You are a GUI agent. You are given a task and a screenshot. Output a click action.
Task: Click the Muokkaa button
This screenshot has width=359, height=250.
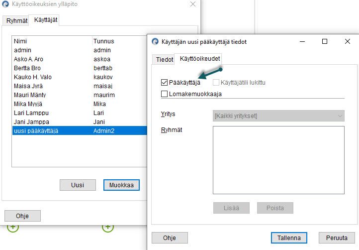tap(121, 185)
